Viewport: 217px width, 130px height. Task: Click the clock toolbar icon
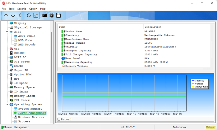coord(52,15)
